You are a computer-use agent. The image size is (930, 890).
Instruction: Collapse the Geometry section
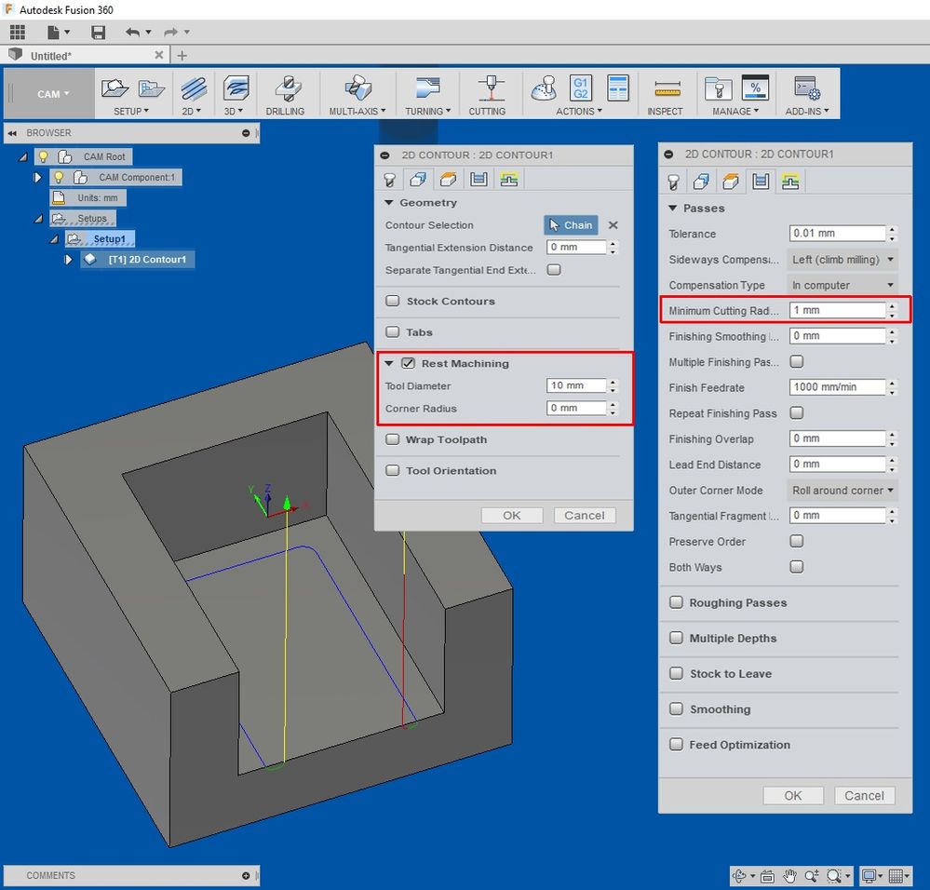389,203
